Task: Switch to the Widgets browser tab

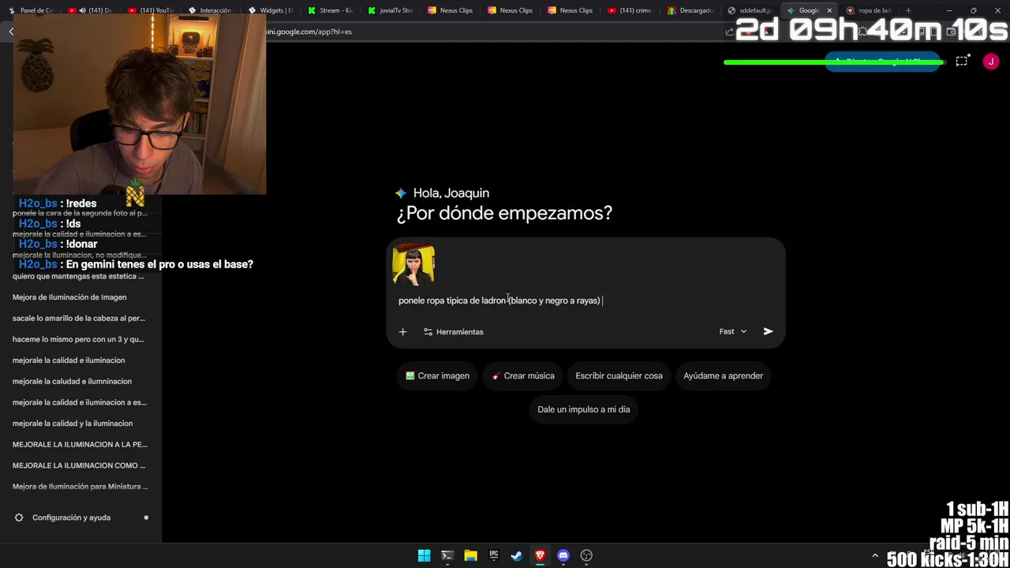Action: [271, 10]
